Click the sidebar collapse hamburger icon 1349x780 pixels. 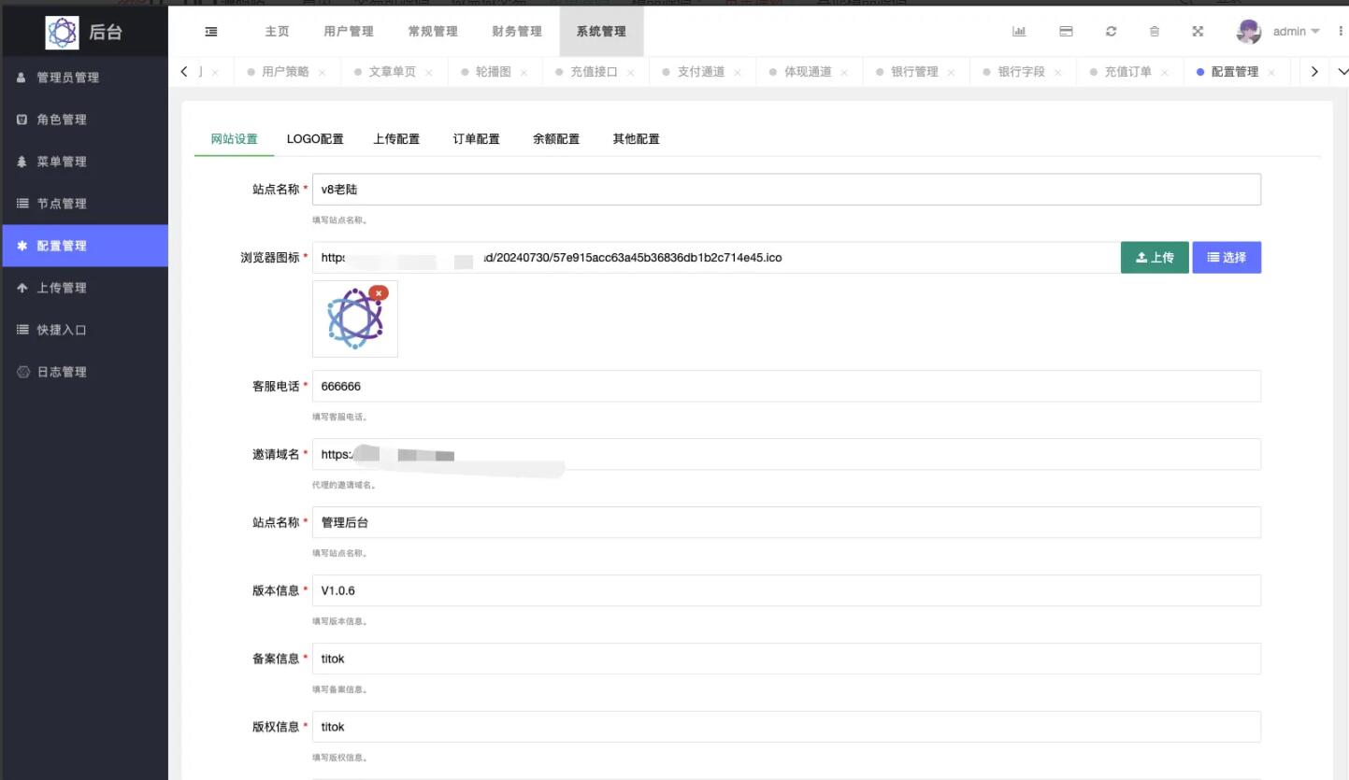[211, 32]
